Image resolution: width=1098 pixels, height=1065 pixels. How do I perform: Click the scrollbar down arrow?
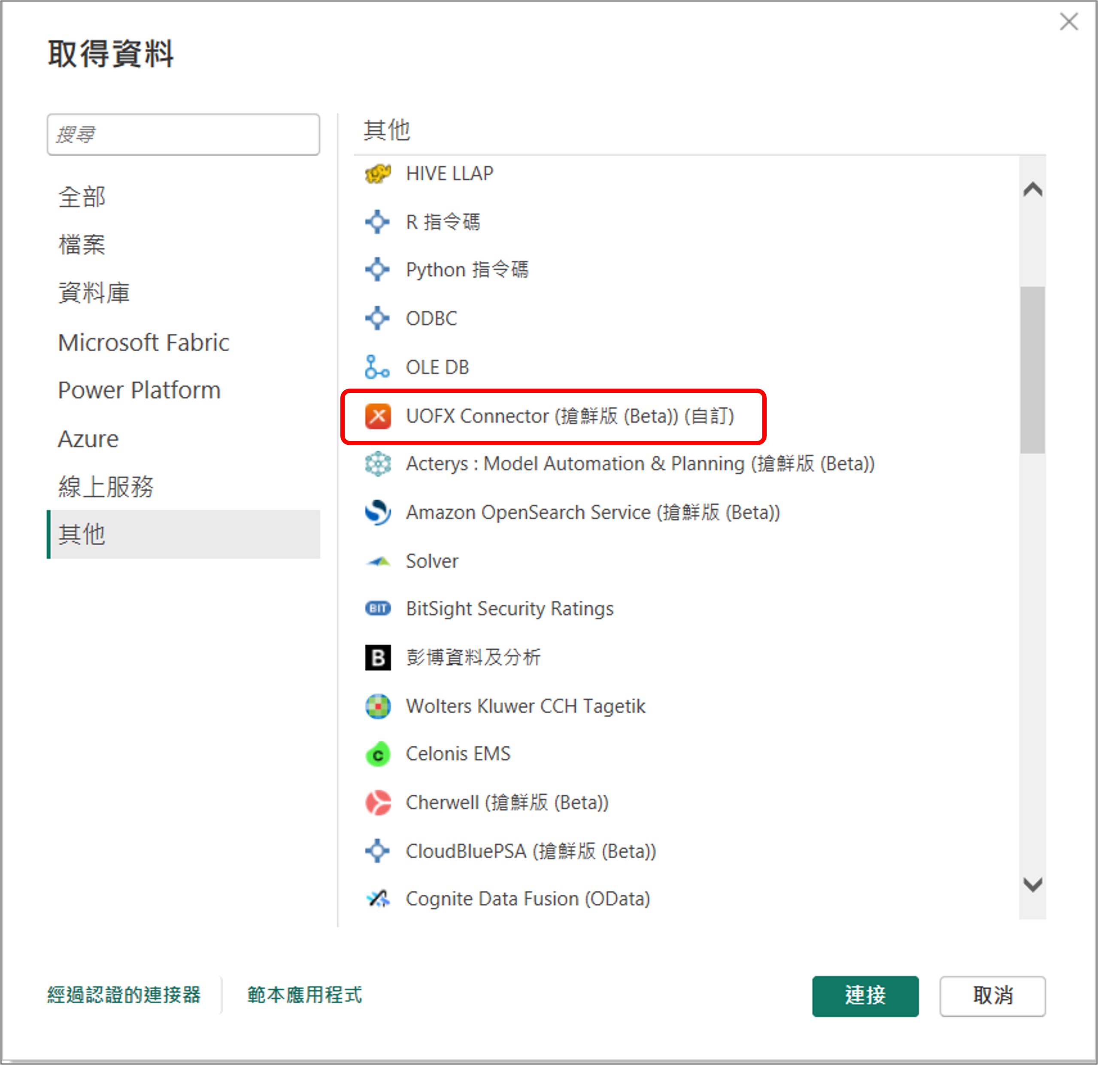pos(1032,884)
